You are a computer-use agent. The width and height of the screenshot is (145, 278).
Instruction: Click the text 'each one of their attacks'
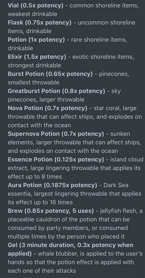point(42,271)
